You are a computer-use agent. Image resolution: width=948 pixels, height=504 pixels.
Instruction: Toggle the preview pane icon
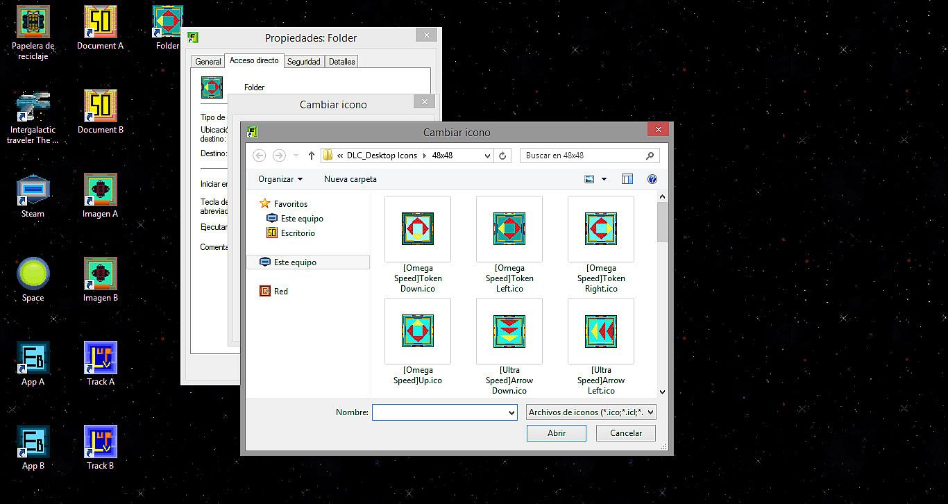(x=627, y=179)
